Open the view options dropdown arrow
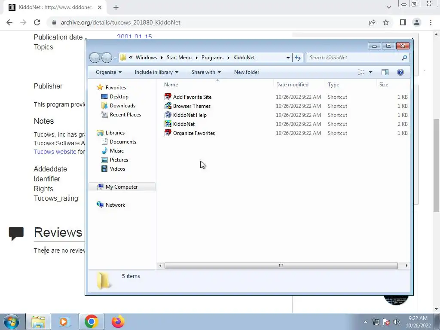 pos(370,72)
